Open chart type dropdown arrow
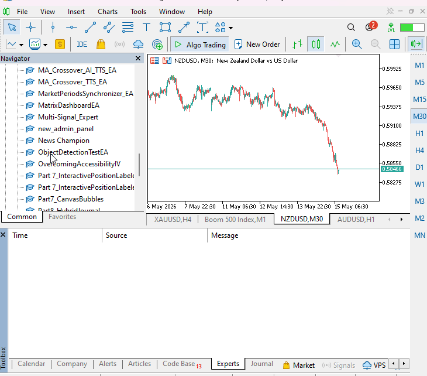Viewport: 427px width, 376px height. point(21,45)
